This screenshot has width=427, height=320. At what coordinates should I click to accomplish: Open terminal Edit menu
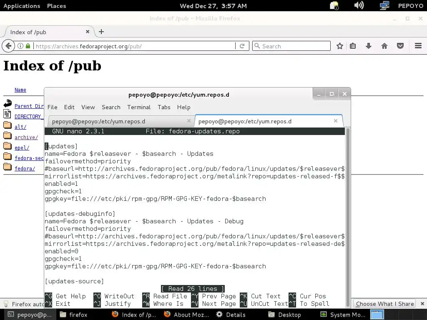point(69,107)
